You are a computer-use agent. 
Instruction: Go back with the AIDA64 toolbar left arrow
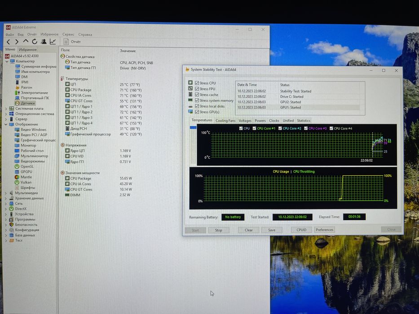pyautogui.click(x=8, y=42)
